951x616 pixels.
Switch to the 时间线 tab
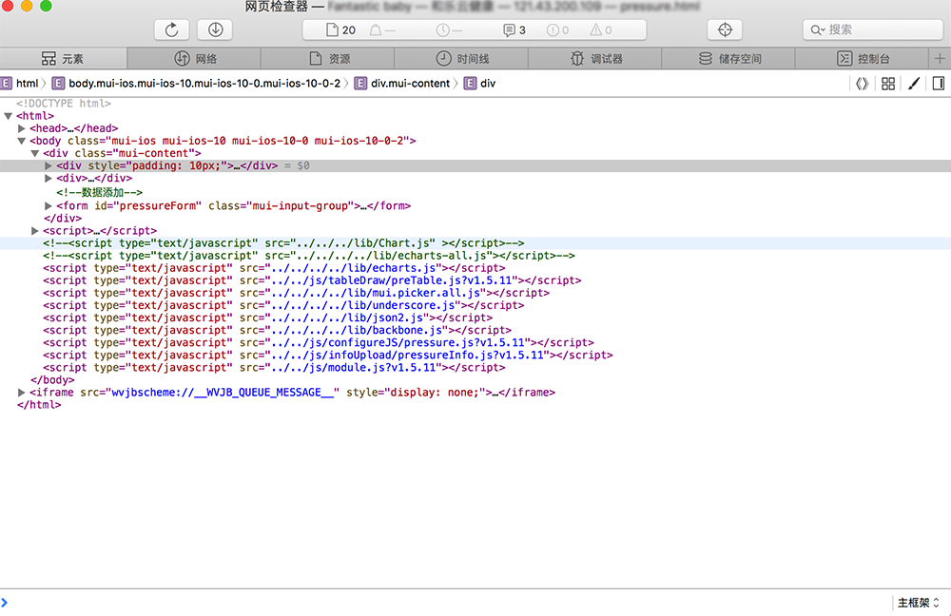(461, 59)
